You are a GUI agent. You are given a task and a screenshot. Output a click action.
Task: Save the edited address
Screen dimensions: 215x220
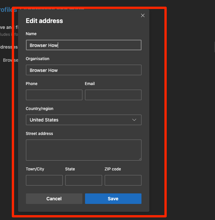click(x=113, y=199)
